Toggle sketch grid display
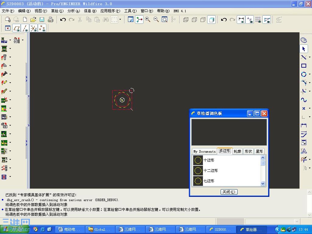 [x=258, y=19]
